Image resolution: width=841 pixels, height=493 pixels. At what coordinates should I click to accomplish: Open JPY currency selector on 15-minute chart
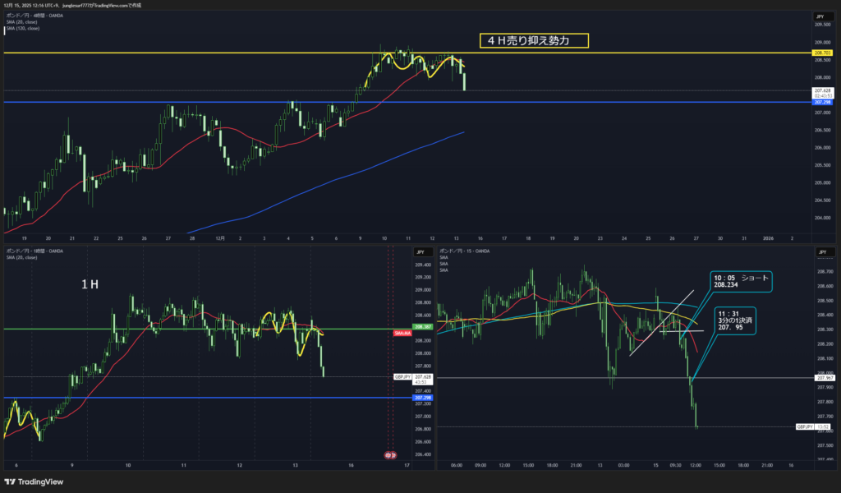coord(820,251)
